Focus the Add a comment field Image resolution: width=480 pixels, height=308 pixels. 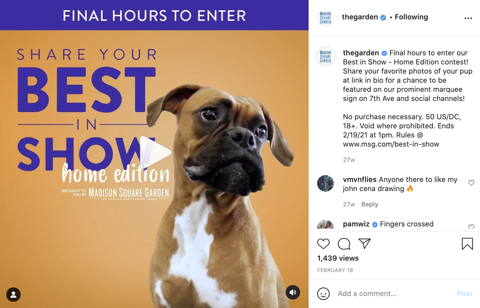point(394,294)
